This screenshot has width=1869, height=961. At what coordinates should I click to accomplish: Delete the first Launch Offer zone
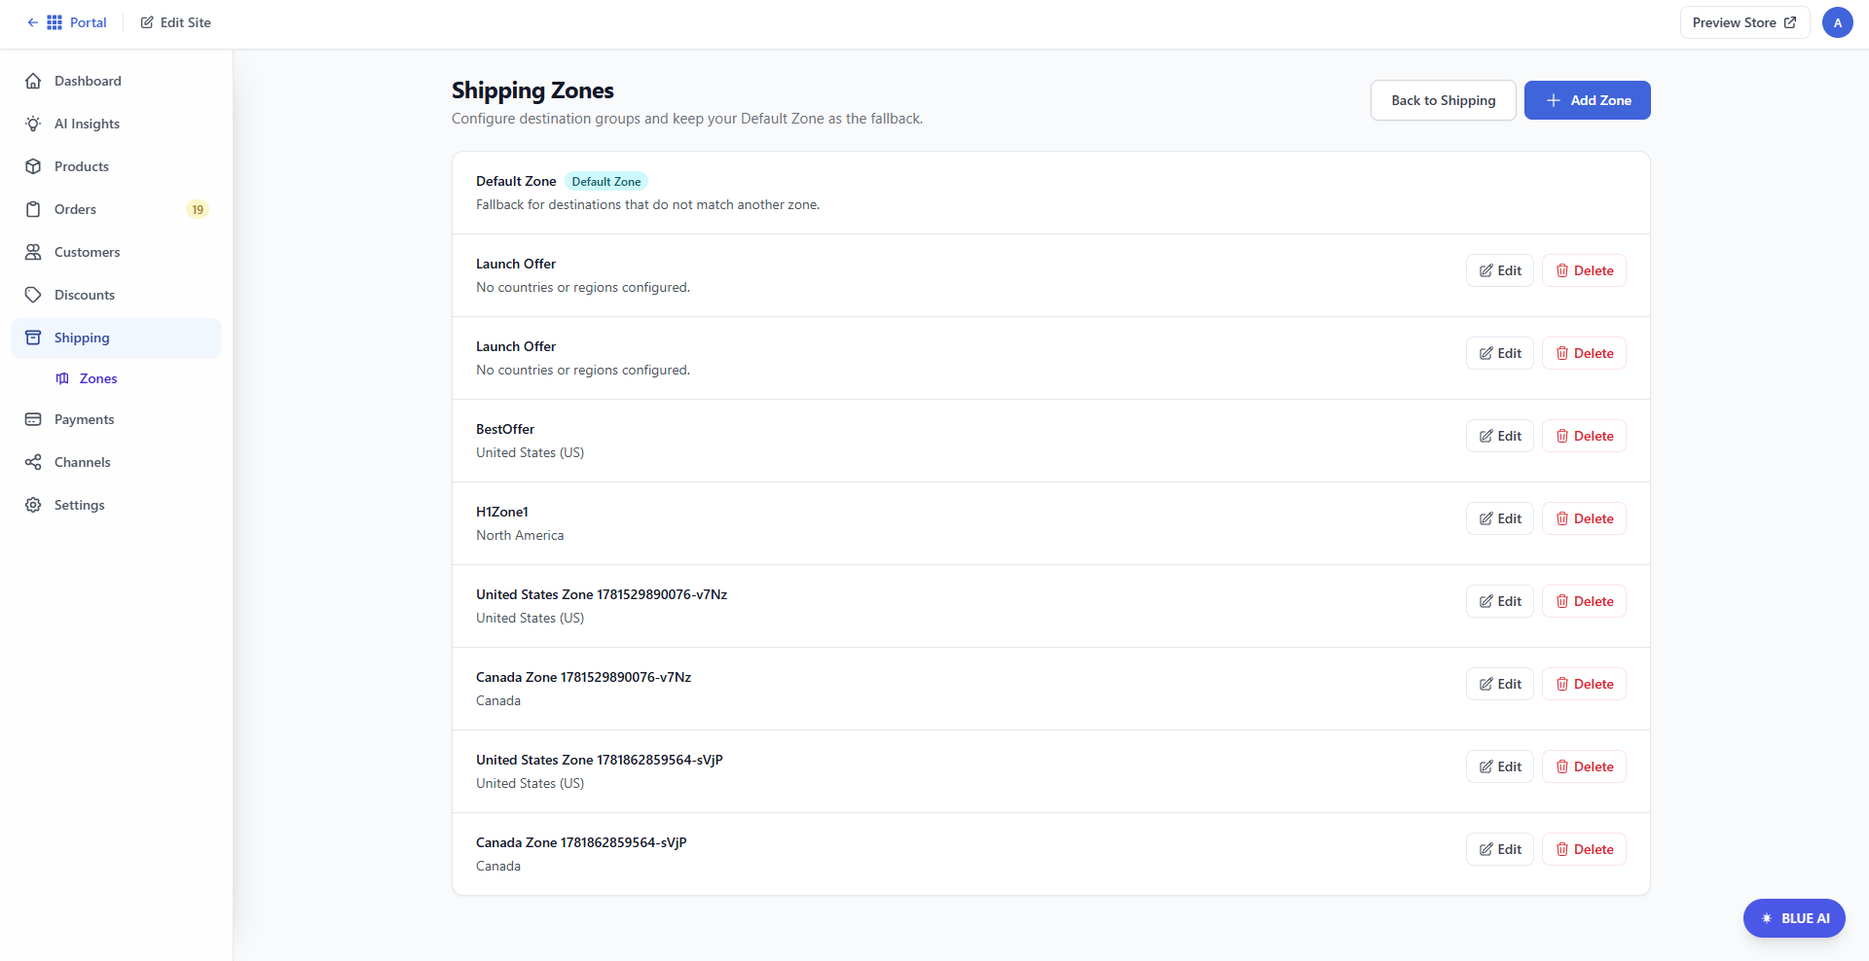tap(1584, 270)
